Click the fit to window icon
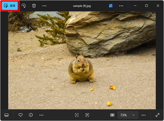Viewport: 164px width, 121px height. click(x=112, y=115)
